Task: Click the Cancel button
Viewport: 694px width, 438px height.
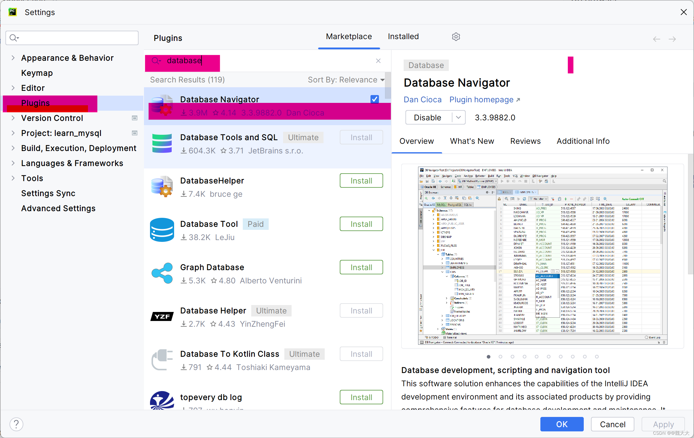Action: point(613,424)
